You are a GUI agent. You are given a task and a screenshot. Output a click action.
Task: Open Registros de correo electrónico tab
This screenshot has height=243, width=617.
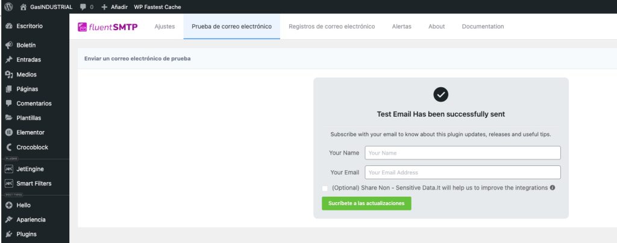[x=331, y=26]
